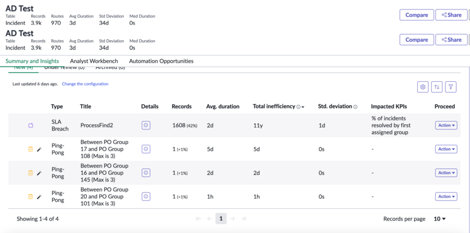
Task: Open details icon for ProcessFind2
Action: (x=146, y=125)
